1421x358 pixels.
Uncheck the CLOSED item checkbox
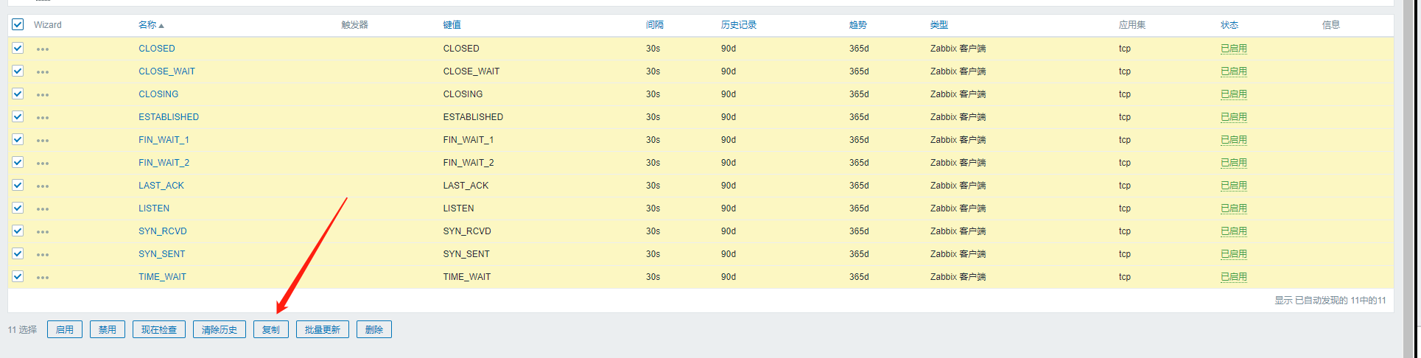coord(18,48)
